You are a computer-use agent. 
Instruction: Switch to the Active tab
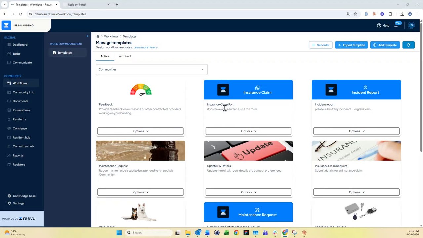tap(105, 56)
